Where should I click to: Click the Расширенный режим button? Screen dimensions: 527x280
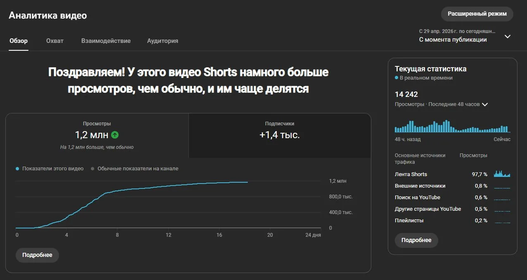tap(477, 14)
